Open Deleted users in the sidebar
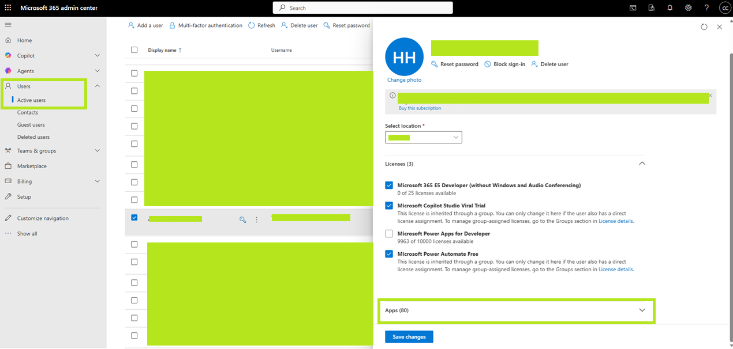733x349 pixels. (33, 137)
